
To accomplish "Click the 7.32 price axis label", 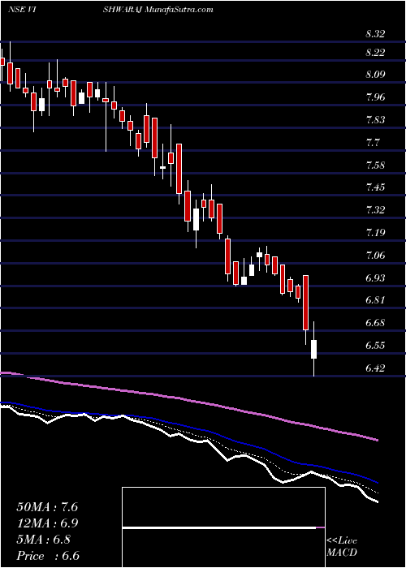I will 375,210.
